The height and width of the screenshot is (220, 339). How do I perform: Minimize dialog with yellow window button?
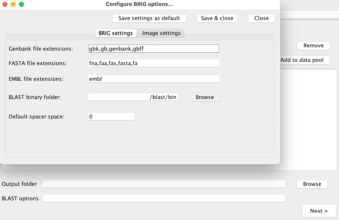coord(13,4)
